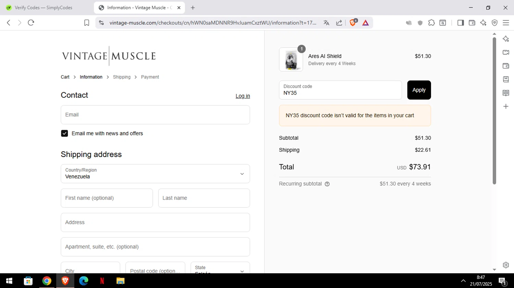Click the Information breadcrumb step

click(91, 77)
